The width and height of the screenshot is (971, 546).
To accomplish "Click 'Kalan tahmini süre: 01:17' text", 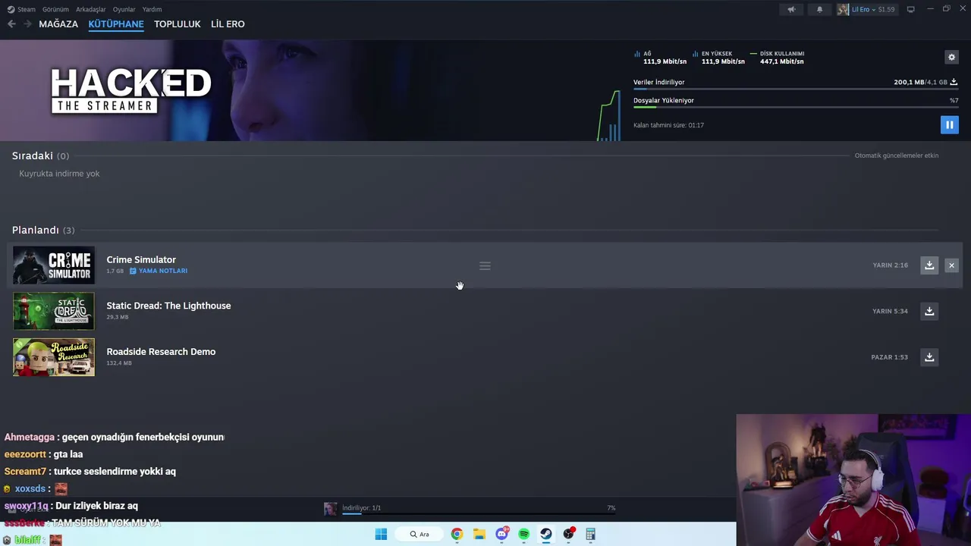I will (668, 125).
